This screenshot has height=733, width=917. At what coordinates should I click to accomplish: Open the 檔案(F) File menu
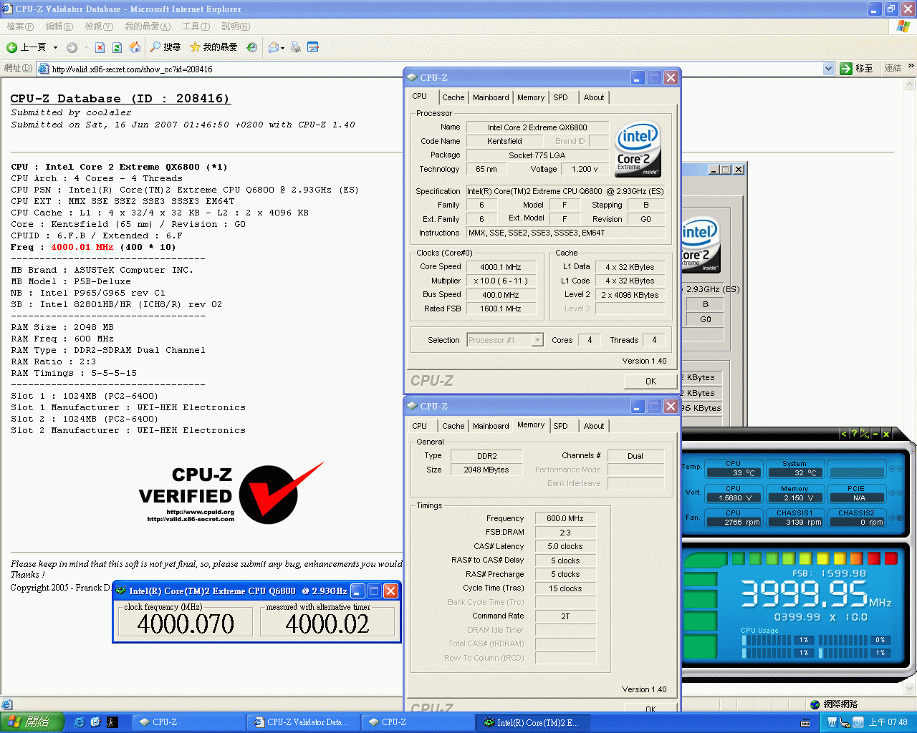coord(20,26)
